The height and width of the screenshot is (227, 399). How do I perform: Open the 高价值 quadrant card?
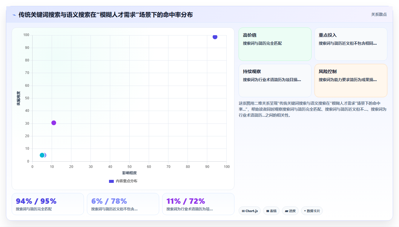point(275,44)
